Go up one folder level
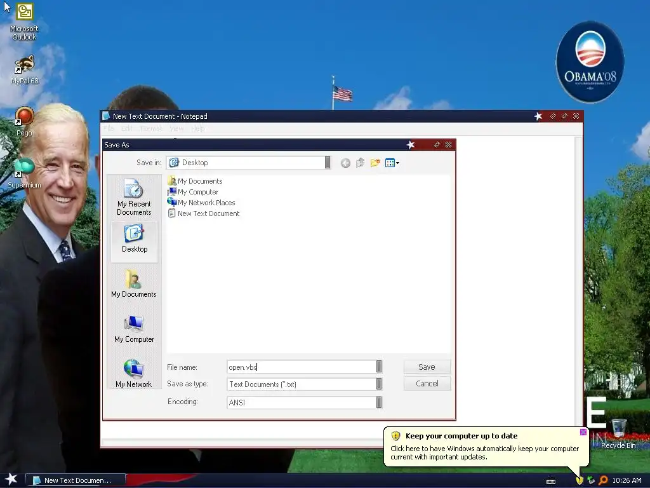 click(361, 163)
